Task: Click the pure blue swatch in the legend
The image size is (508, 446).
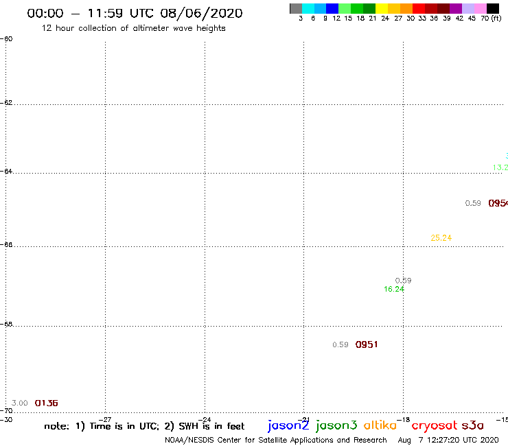Action: [x=332, y=8]
